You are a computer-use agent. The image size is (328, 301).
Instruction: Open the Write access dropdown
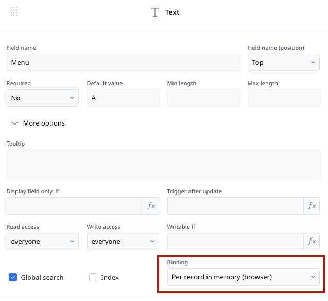[x=123, y=241]
